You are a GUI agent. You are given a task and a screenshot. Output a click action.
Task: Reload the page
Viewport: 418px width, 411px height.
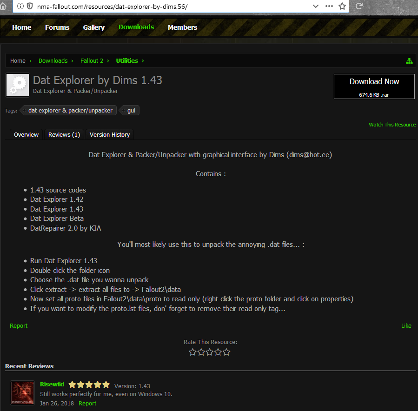[359, 6]
